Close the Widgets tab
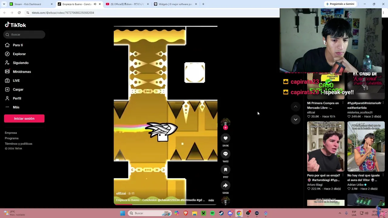This screenshot has height=218, width=388. tap(196, 4)
